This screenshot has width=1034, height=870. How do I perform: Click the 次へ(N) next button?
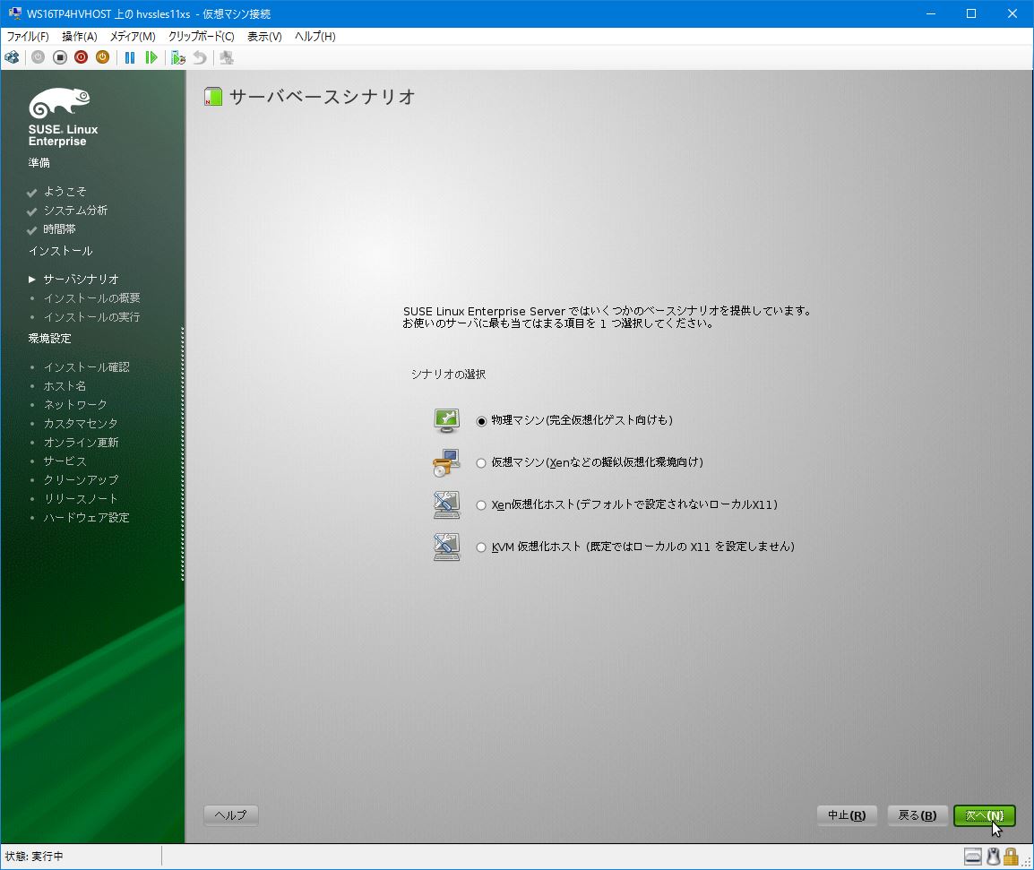[985, 815]
